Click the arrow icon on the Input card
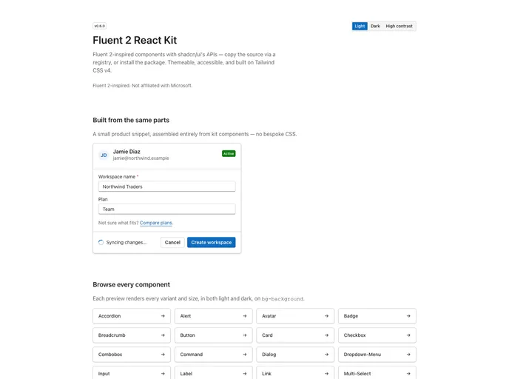The height and width of the screenshot is (379, 509). (163, 374)
